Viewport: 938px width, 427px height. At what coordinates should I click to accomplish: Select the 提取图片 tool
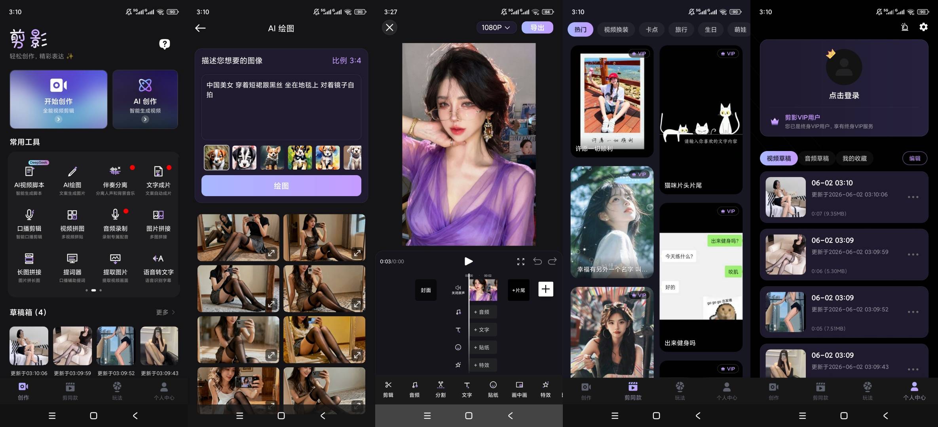[x=115, y=267]
